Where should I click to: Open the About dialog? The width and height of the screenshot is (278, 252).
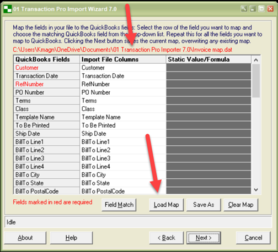coord(25,238)
